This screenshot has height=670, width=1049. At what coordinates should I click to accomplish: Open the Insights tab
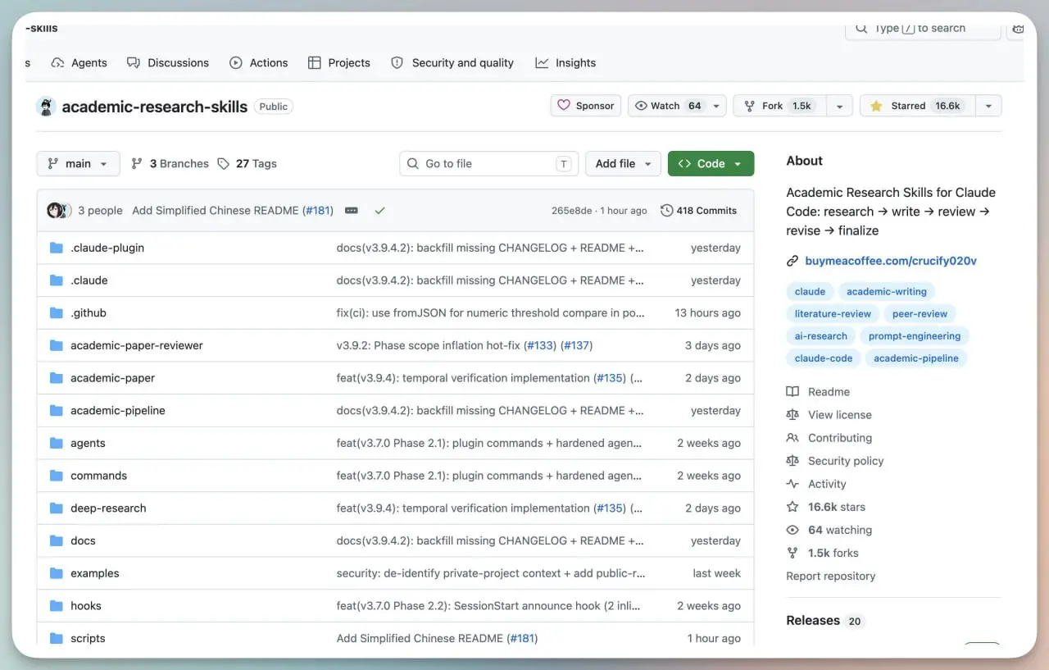click(x=565, y=62)
